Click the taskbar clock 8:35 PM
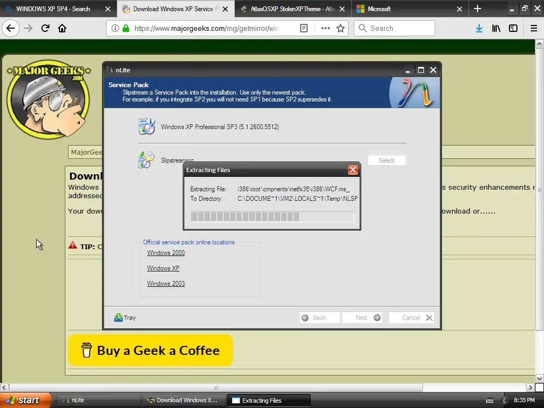544x408 pixels. click(524, 400)
